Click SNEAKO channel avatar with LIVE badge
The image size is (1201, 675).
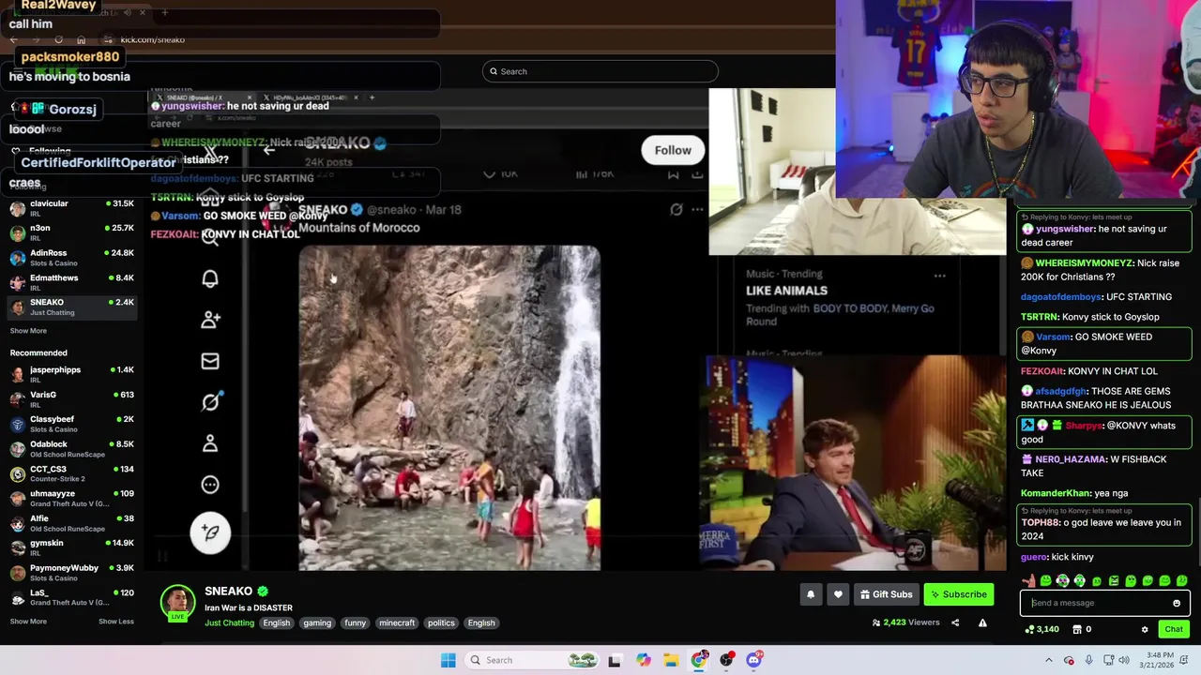[x=177, y=603]
